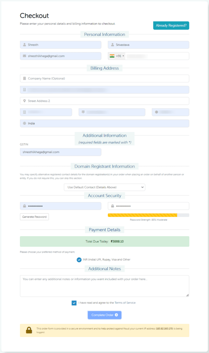Click inside the Additional Notes text area
This screenshot has width=209, height=353.
pyautogui.click(x=104, y=285)
